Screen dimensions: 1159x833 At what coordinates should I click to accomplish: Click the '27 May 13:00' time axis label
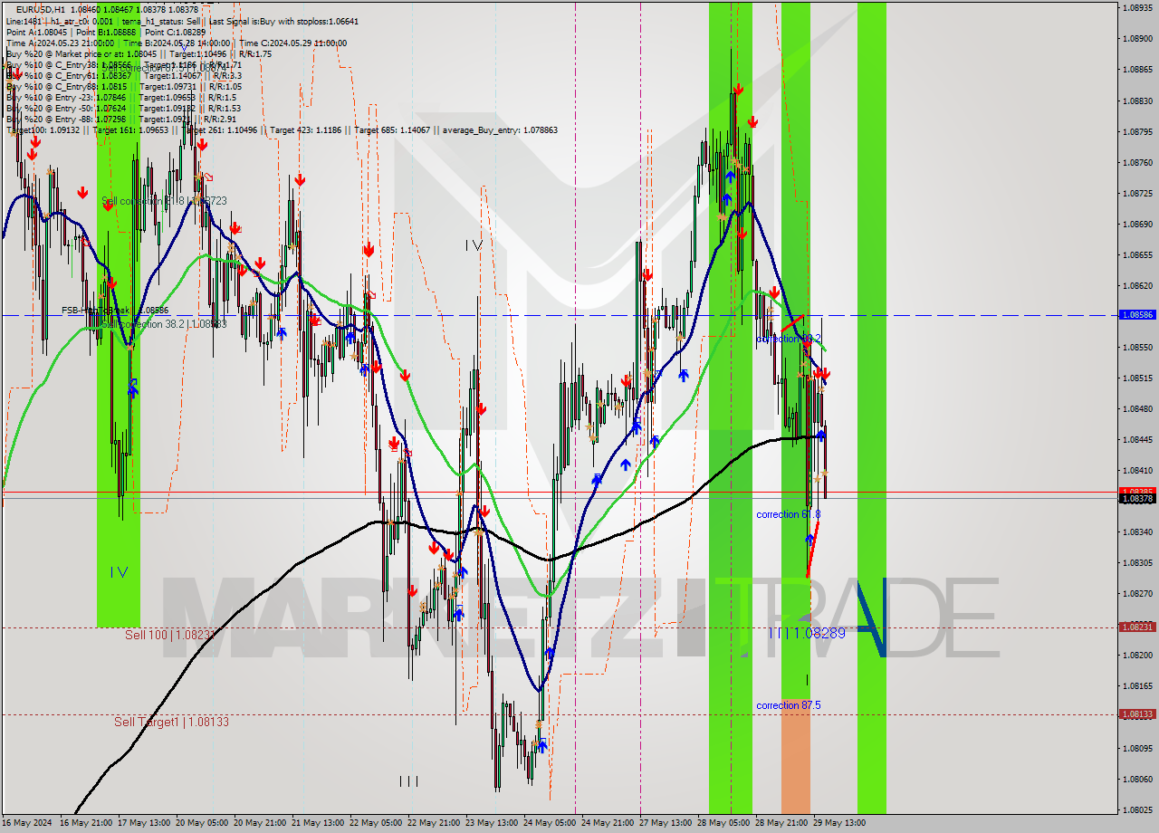(x=666, y=823)
